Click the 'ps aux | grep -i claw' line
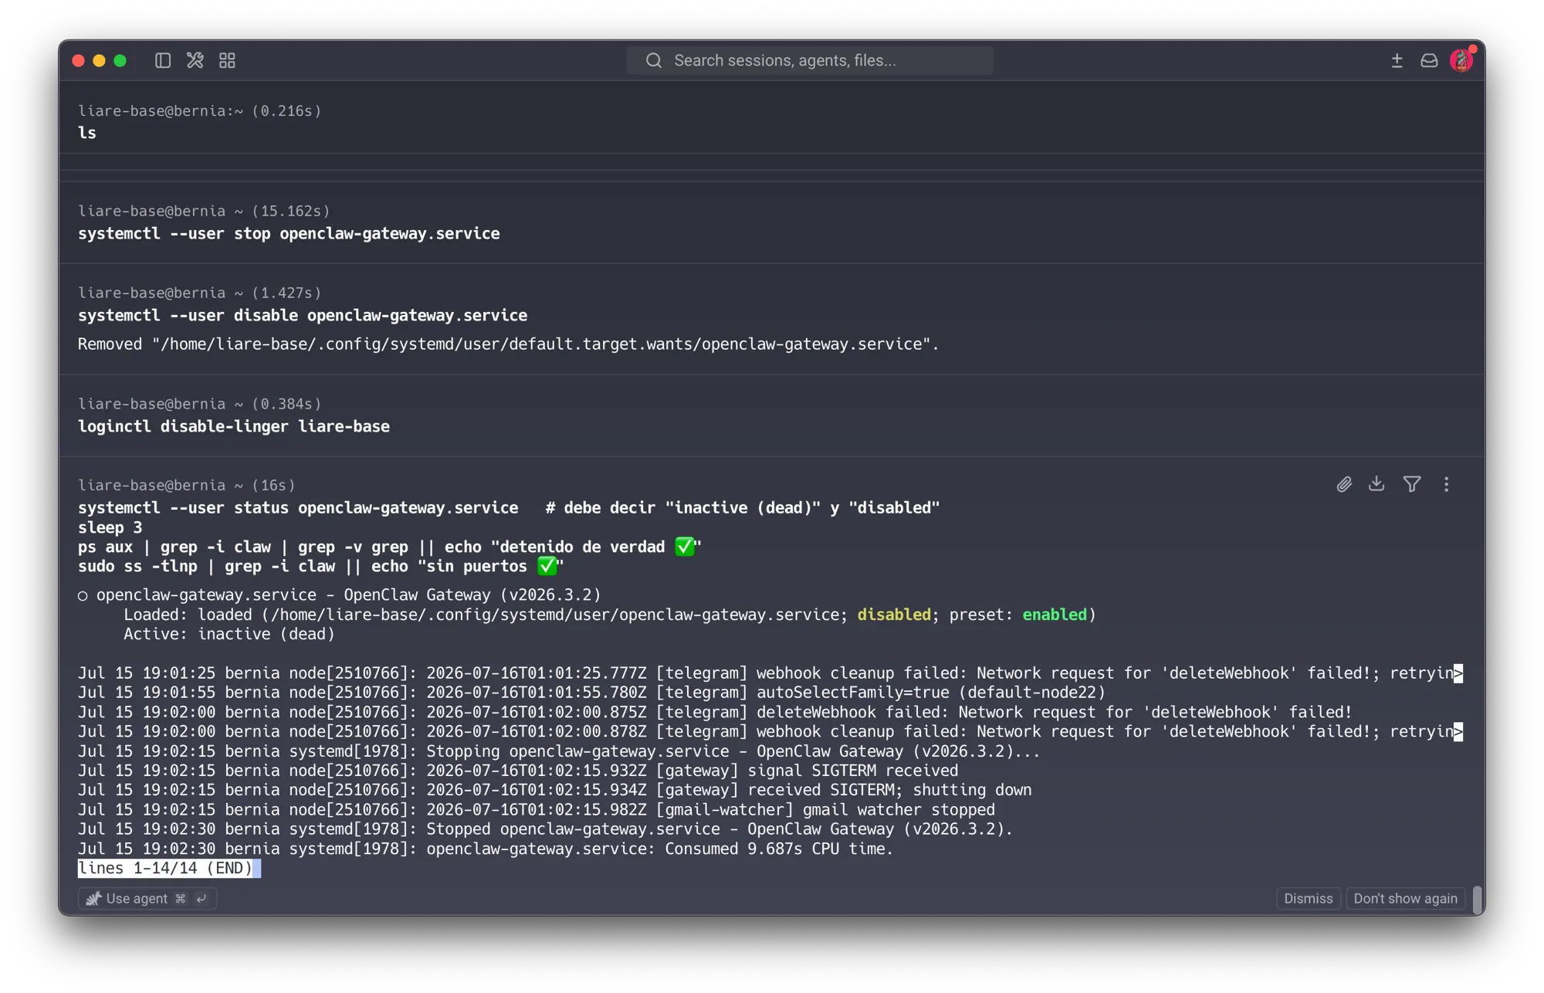Screen dimensions: 1544x993 click(390, 547)
